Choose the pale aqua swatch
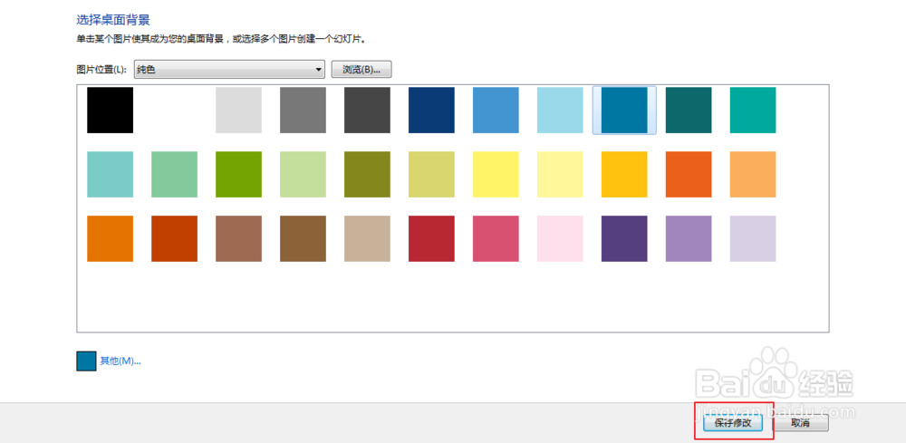 coord(111,175)
